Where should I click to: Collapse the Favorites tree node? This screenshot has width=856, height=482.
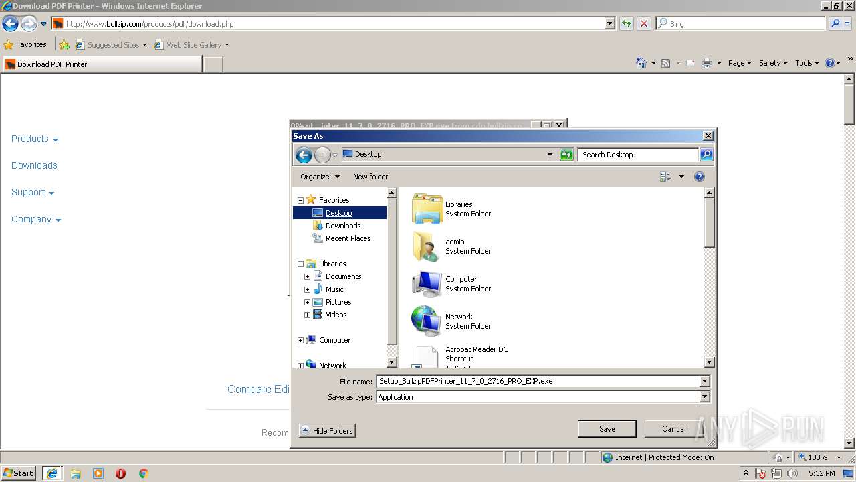[300, 200]
